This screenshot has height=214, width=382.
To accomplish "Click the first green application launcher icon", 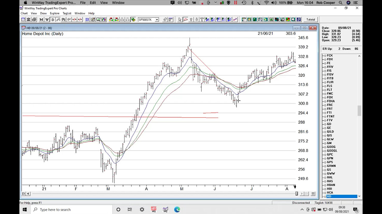I will click(244, 20).
